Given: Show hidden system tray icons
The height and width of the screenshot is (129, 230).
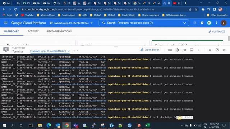Looking at the screenshot, I should (x=182, y=125).
